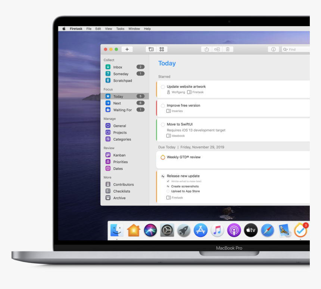This screenshot has width=321, height=289.
Task: Click the Next count badge 6
Action: click(x=140, y=103)
